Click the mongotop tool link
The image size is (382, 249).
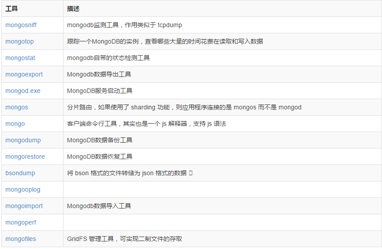pyautogui.click(x=20, y=41)
